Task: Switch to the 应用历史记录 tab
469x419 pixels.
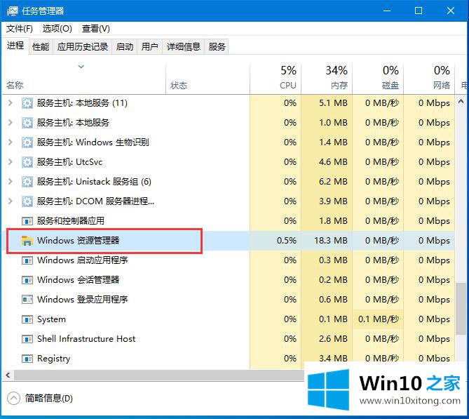Action: click(x=83, y=47)
